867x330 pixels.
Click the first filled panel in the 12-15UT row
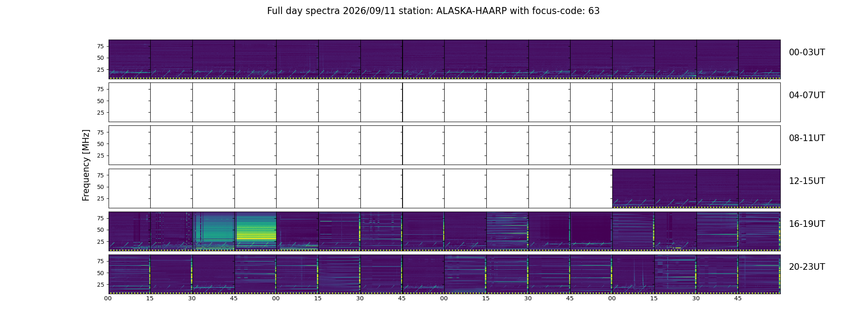(x=633, y=188)
